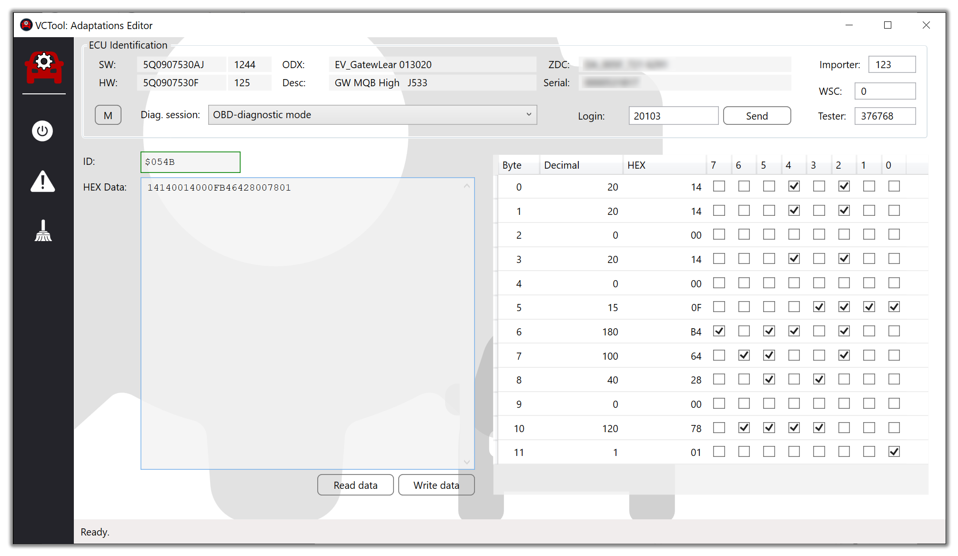Check bit 0 of byte 2
This screenshot has width=958, height=556.
pyautogui.click(x=894, y=234)
